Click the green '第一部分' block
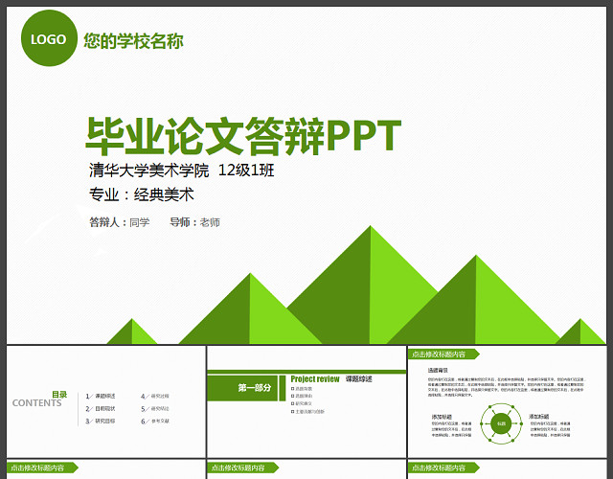Viewport: 613px width, 479px height. (242, 388)
